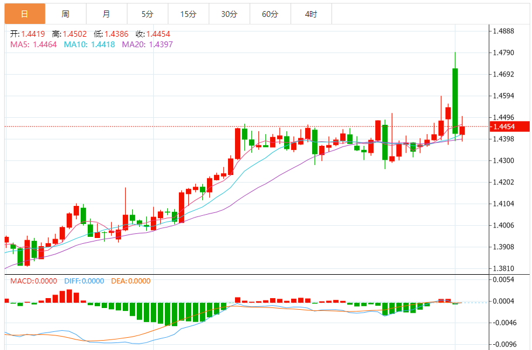Switch to the 周 weekly tab
This screenshot has height=350, width=532.
(x=66, y=14)
